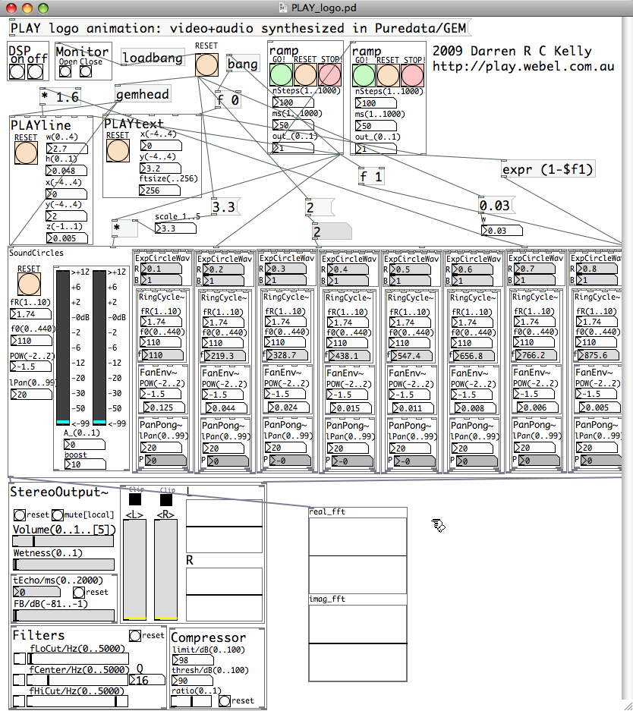
Task: Click the Wetness slider
Action: pos(63,565)
